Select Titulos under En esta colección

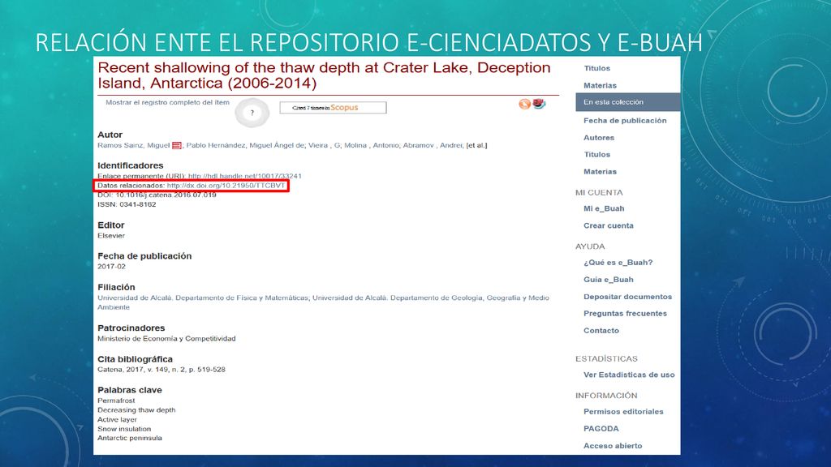[596, 155]
